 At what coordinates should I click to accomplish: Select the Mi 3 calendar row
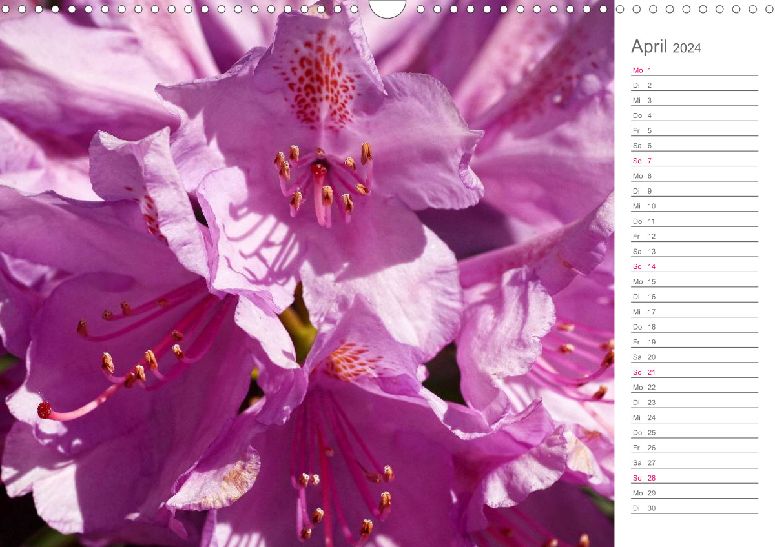click(x=694, y=100)
